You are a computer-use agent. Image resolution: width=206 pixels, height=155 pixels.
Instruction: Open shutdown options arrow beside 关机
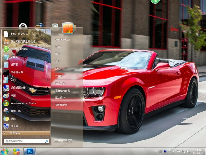[70, 141]
